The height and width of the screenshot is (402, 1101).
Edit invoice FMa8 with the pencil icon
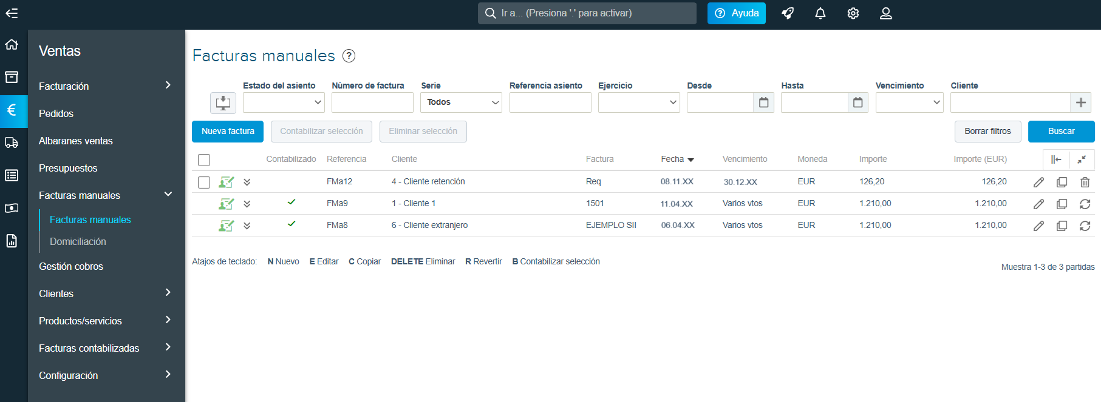point(1039,226)
